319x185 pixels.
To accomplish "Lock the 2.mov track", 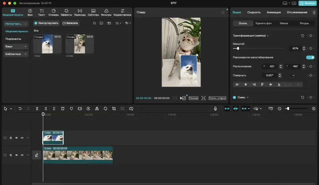I will 11,155.
